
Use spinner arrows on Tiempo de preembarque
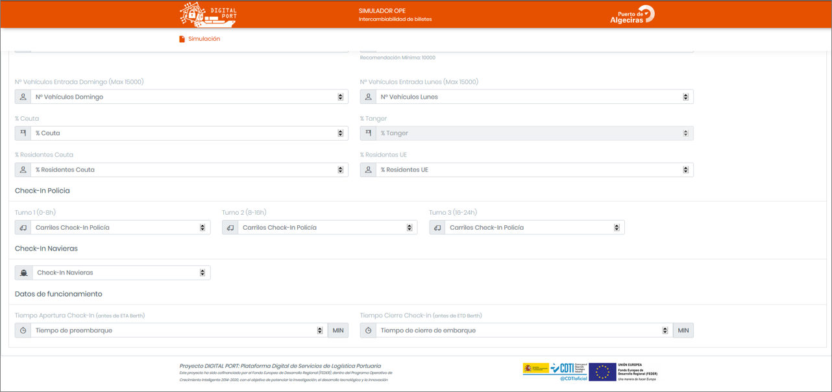319,330
